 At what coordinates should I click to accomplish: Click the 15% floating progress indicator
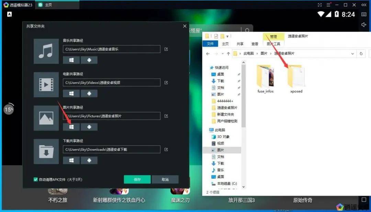pos(9,109)
